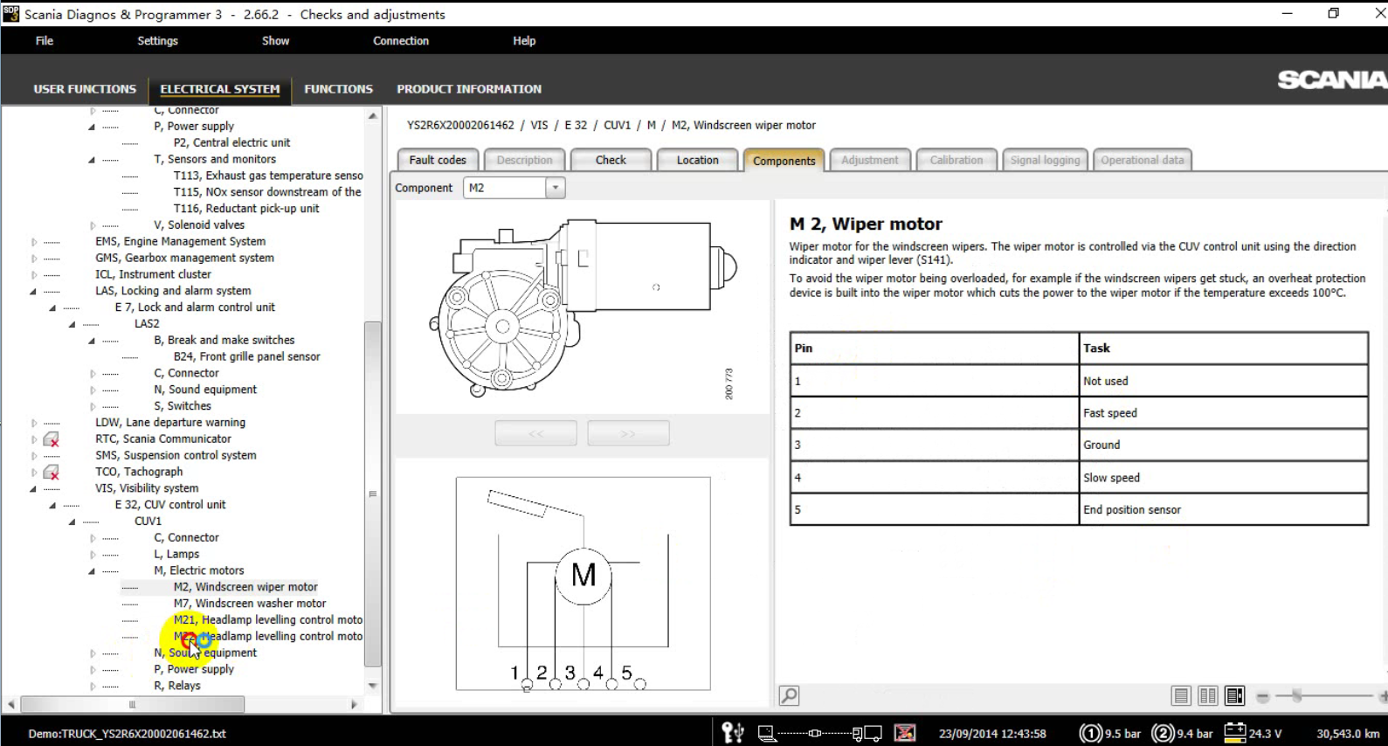The width and height of the screenshot is (1388, 746).
Task: Switch to ELECTRICAL SYSTEM section
Action: click(220, 89)
